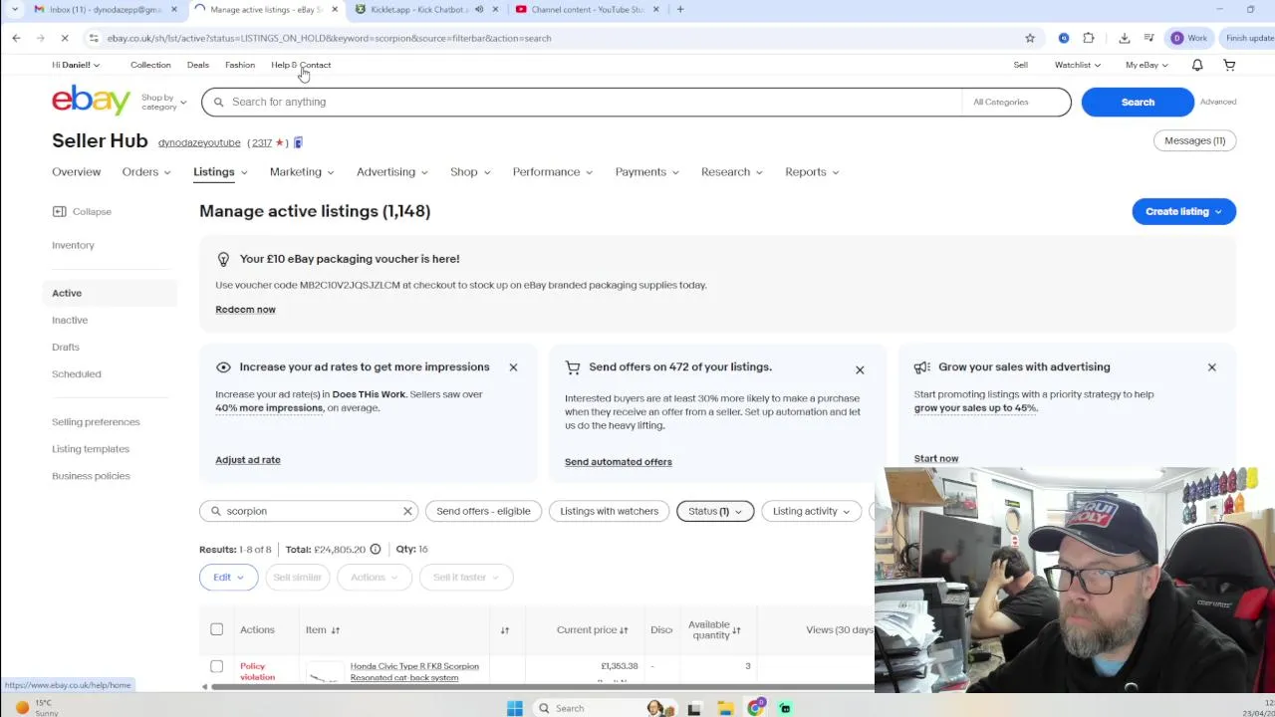Filter by Listings with watchers

tap(609, 511)
